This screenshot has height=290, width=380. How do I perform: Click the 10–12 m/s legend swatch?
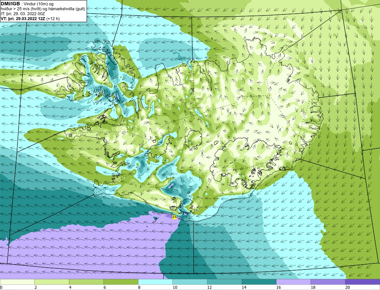pos(190,282)
